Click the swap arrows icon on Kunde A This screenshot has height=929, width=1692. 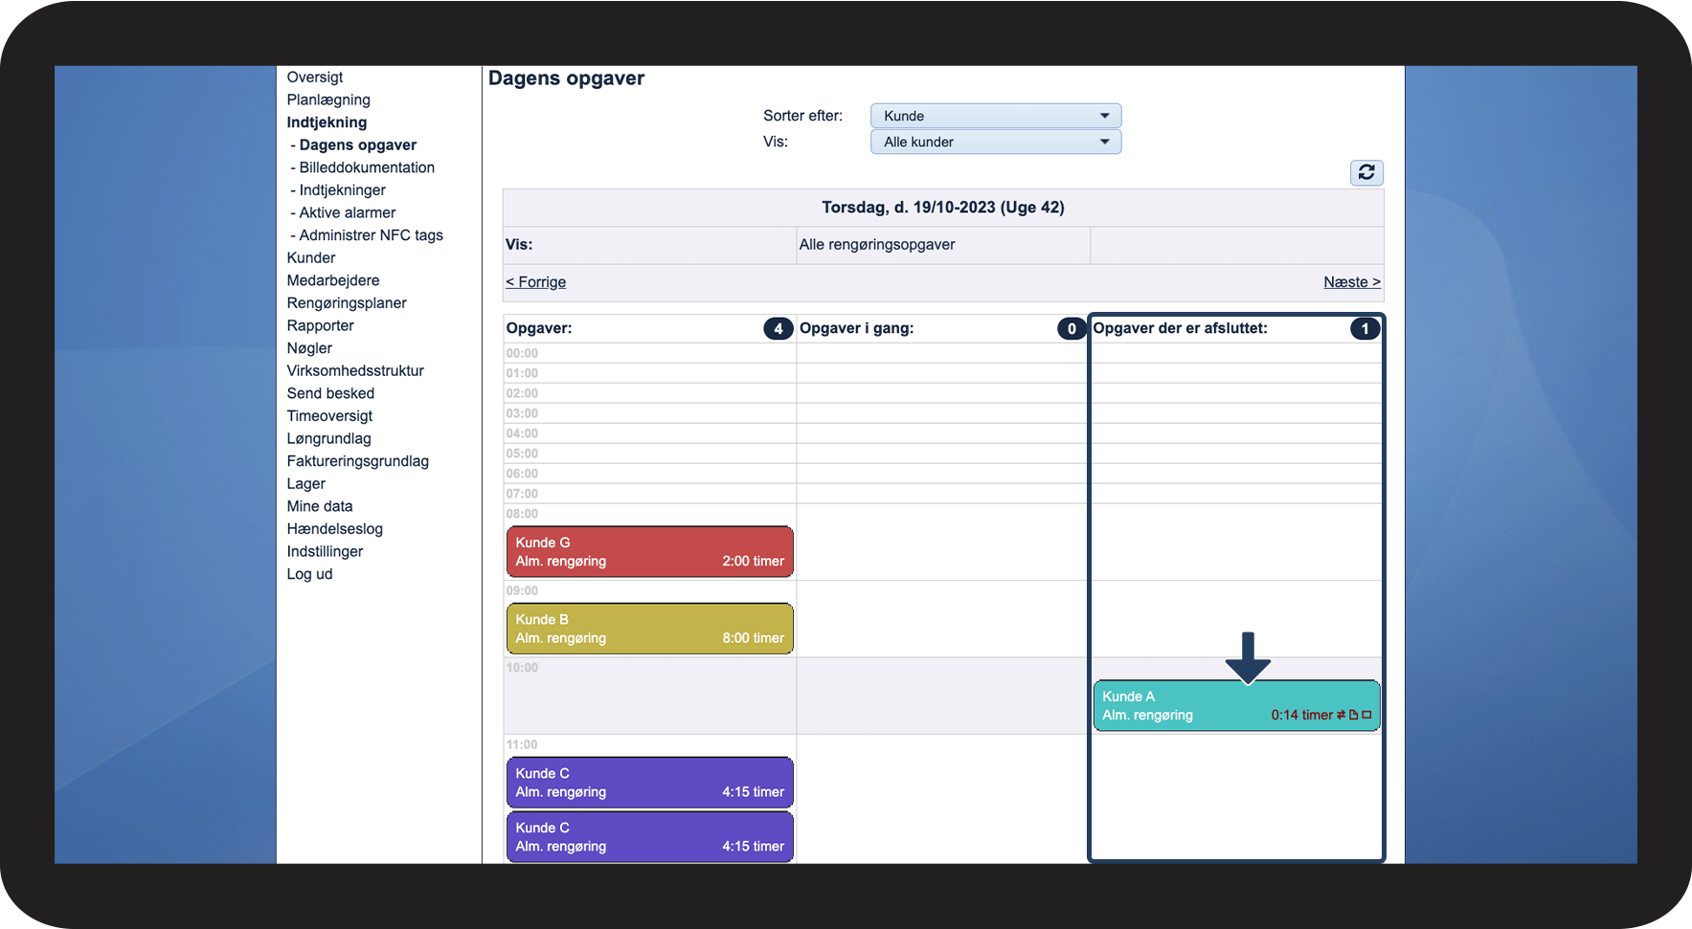(1341, 715)
